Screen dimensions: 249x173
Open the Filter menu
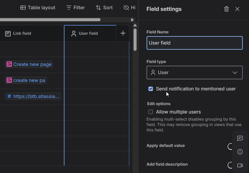[x=76, y=8]
